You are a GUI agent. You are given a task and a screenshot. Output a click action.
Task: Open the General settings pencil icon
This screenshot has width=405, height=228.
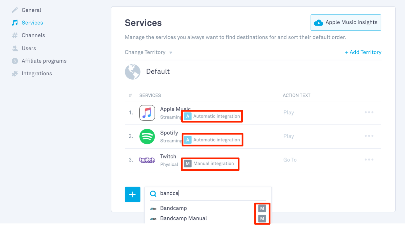(15, 10)
